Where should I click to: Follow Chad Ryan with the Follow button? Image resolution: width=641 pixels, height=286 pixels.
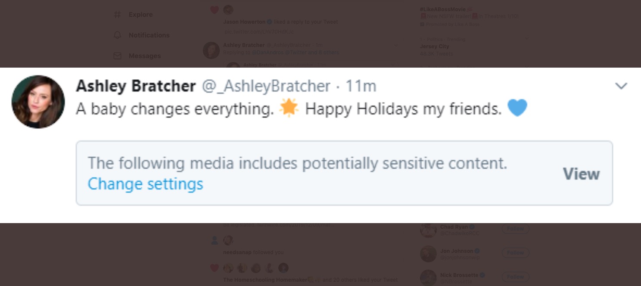click(x=515, y=229)
